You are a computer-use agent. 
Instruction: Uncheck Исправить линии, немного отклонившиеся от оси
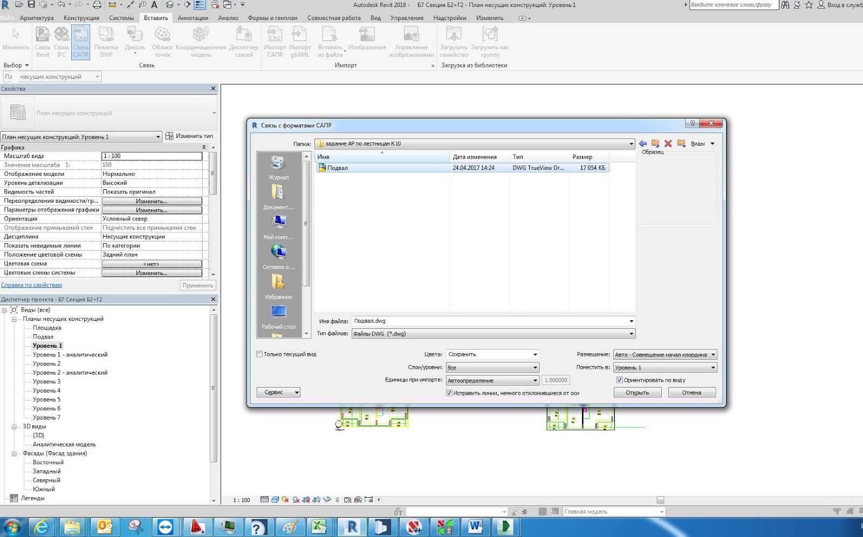449,393
